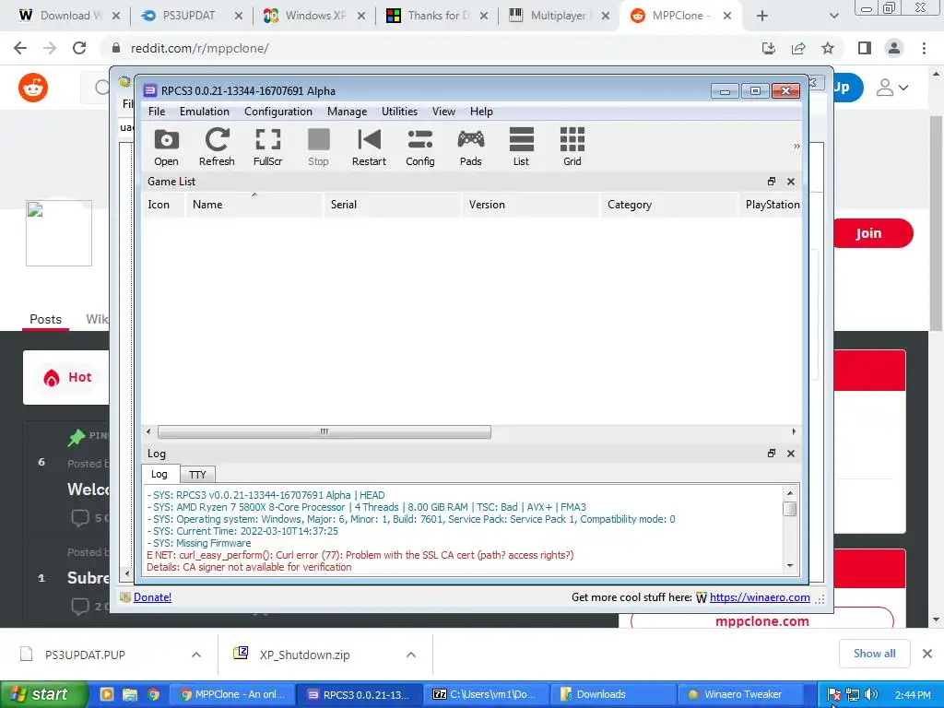Open a new Chrome tab

[762, 16]
